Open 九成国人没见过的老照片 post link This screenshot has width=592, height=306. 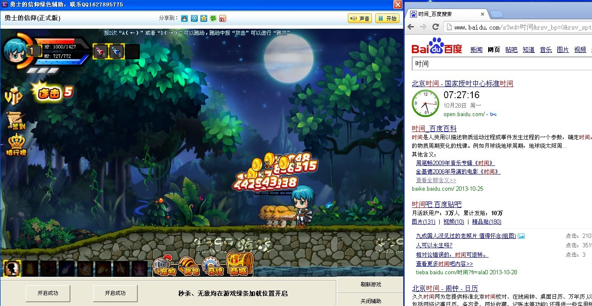pos(466,236)
